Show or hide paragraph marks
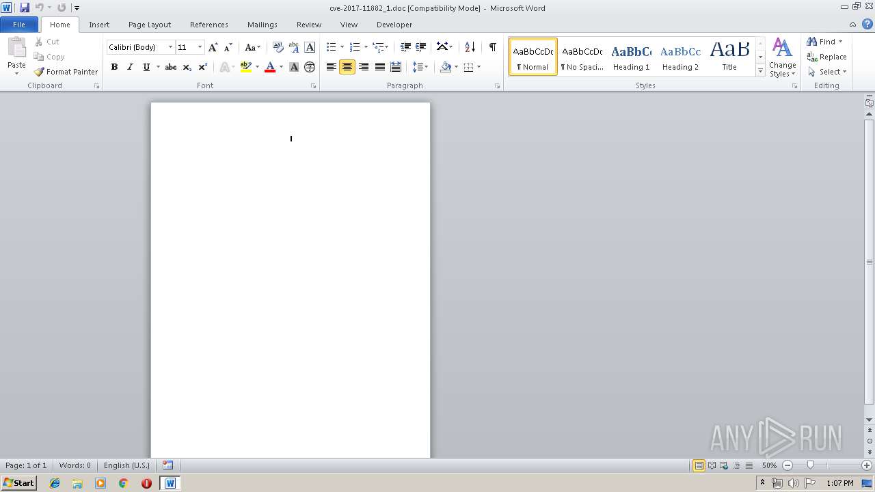This screenshot has height=492, width=875. tap(492, 47)
